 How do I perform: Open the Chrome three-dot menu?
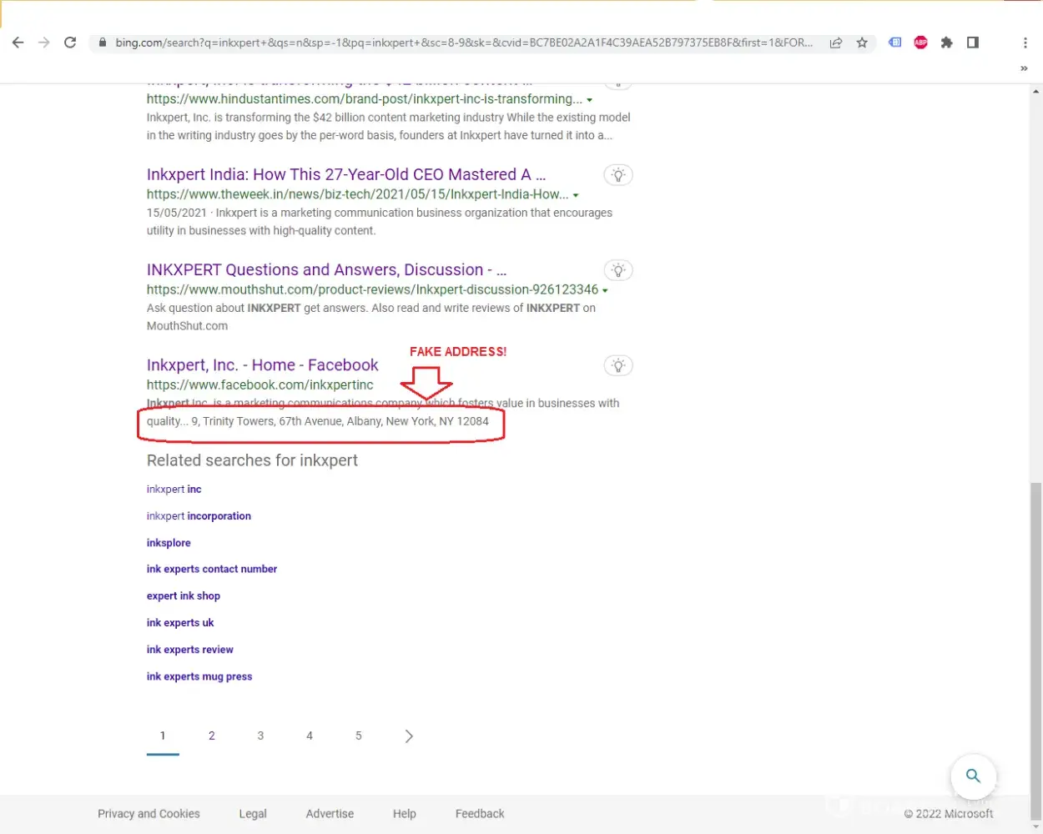[1025, 43]
